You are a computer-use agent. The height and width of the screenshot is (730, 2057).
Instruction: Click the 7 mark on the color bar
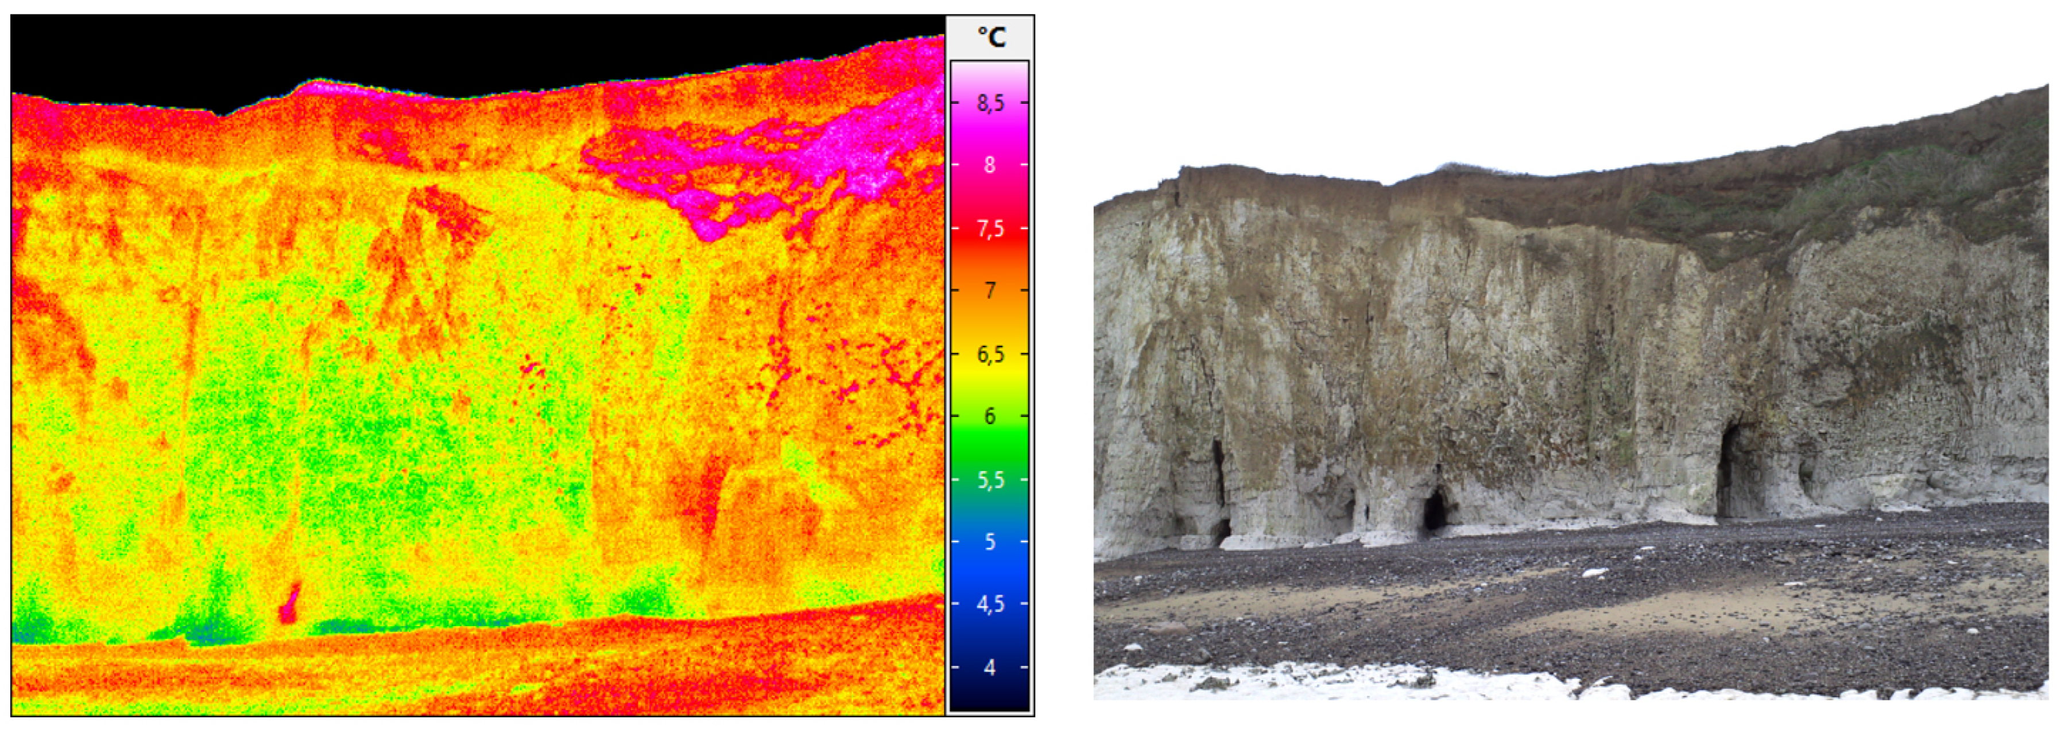coord(990,290)
